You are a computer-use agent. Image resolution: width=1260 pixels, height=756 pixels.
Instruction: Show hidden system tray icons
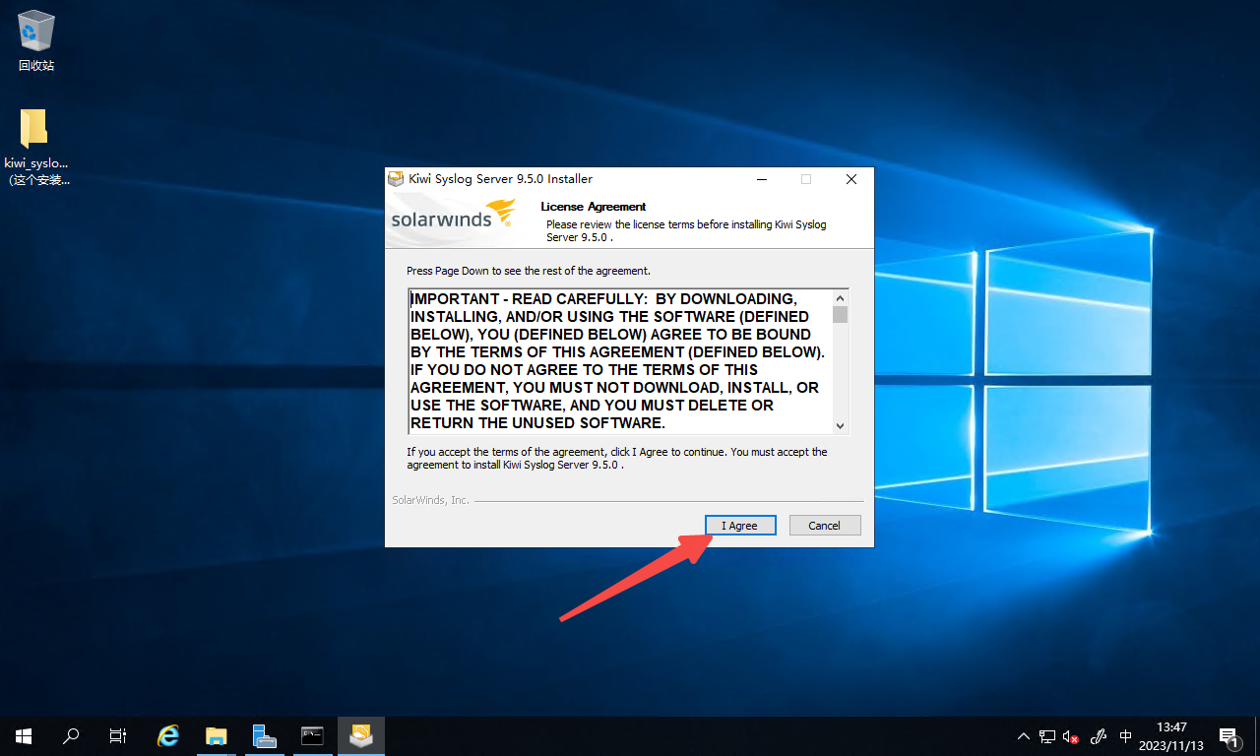pos(1024,736)
